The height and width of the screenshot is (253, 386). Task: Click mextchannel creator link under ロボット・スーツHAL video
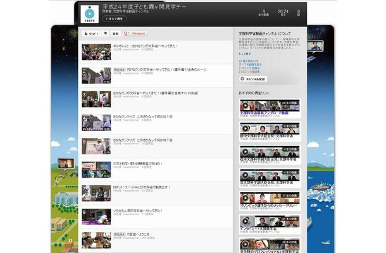pyautogui.click(x=131, y=191)
